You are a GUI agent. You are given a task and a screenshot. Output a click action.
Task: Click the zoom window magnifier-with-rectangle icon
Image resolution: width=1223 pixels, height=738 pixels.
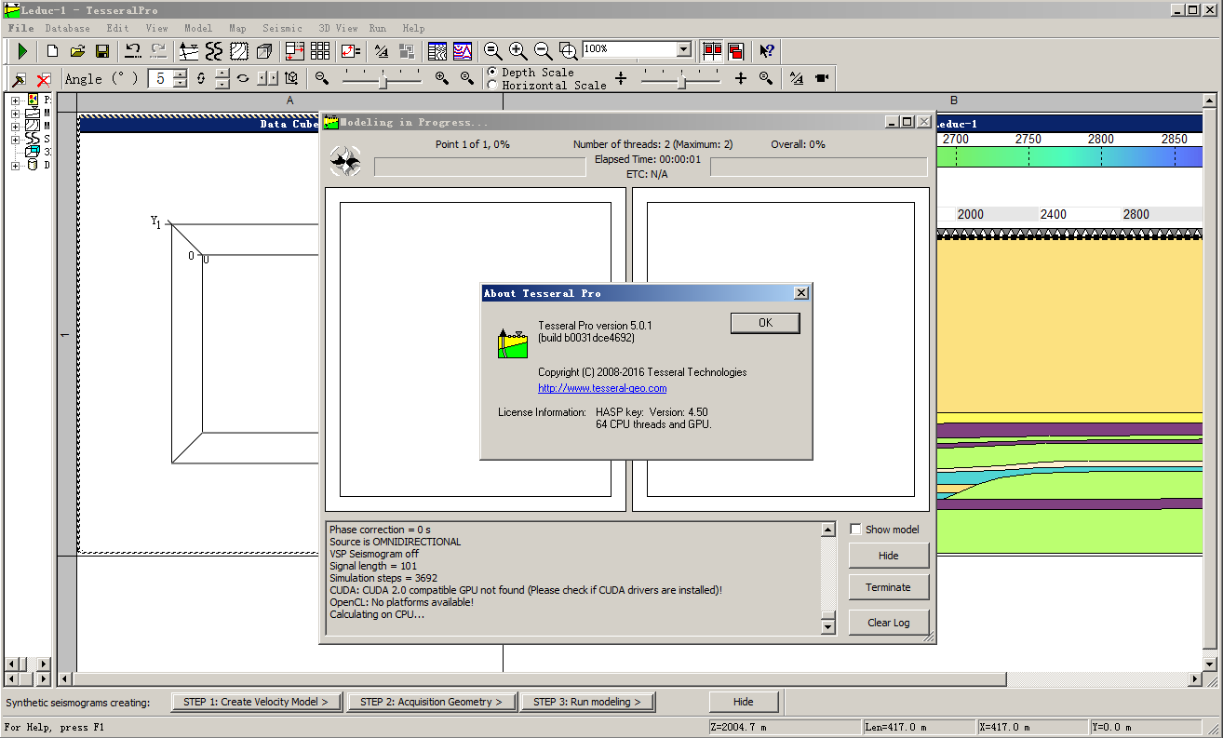pos(568,51)
